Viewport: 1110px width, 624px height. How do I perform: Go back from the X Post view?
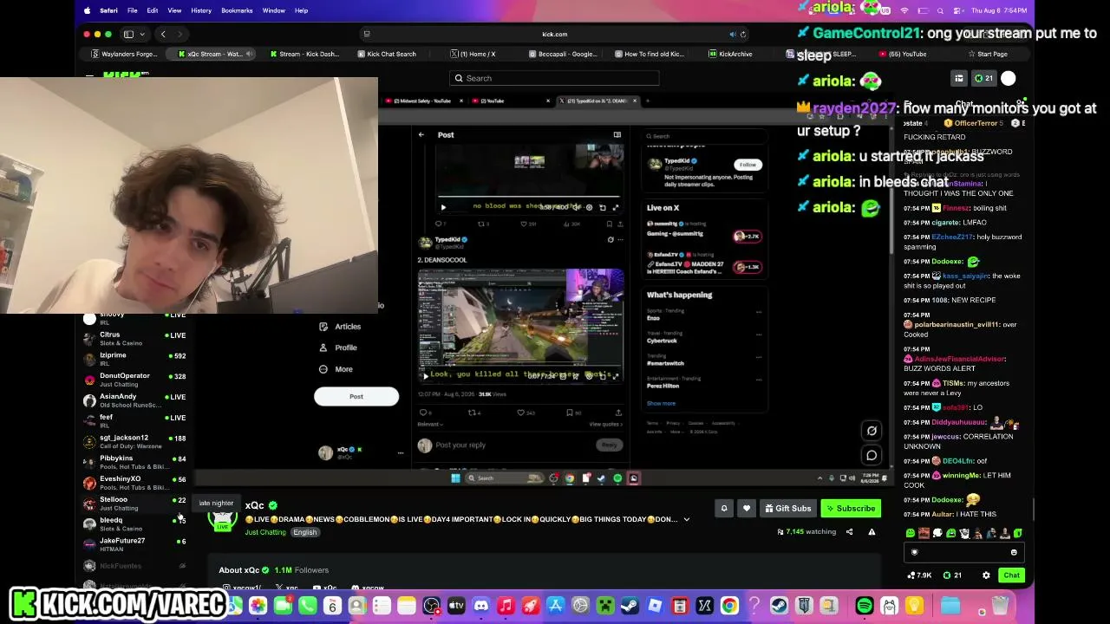pos(421,134)
